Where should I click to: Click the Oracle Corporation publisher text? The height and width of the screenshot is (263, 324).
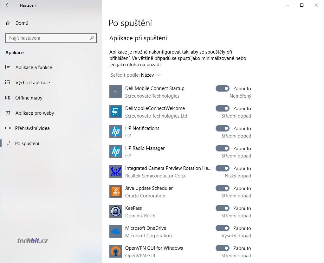click(145, 196)
